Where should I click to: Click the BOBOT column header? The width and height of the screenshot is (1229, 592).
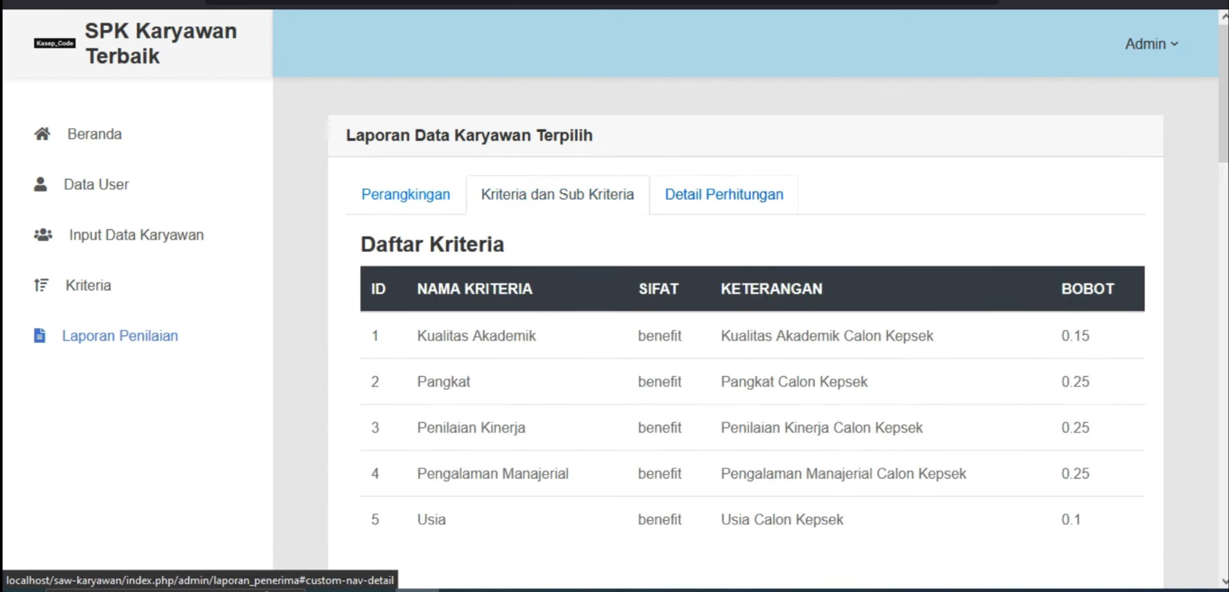(x=1087, y=289)
